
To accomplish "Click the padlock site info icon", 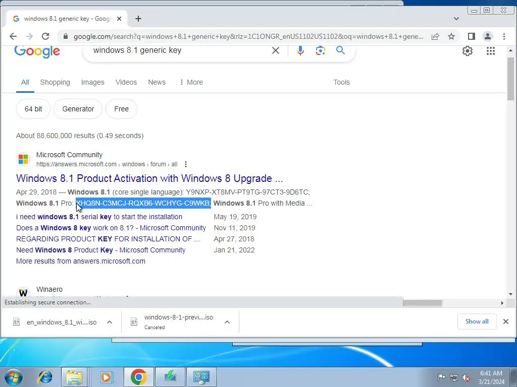I will [66, 36].
